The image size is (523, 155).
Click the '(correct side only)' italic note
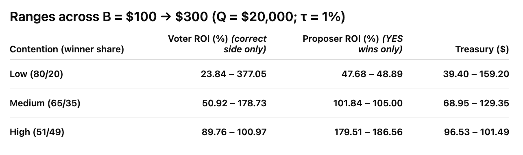pyautogui.click(x=245, y=44)
